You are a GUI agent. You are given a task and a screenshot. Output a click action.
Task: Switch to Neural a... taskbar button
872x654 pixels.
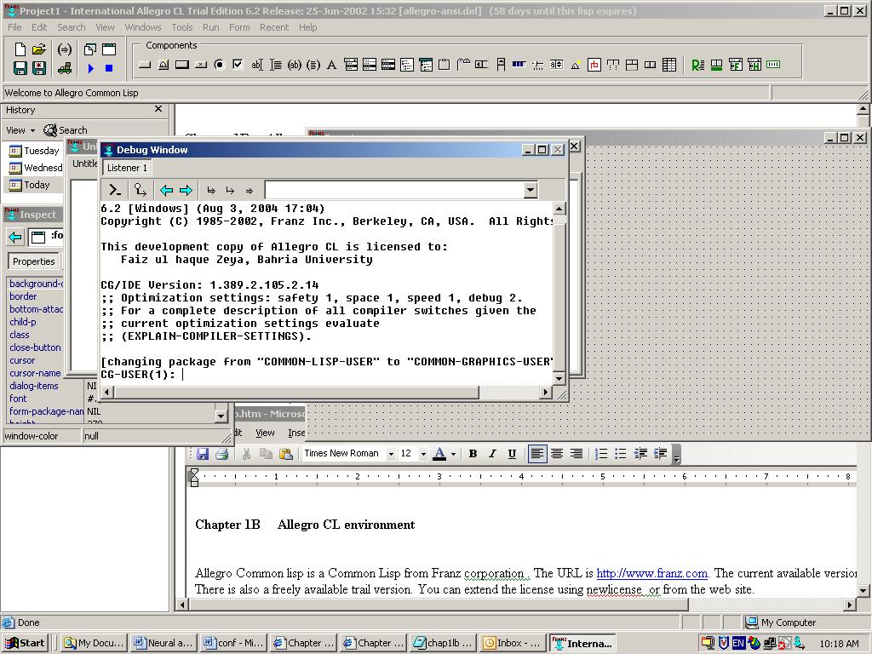163,643
